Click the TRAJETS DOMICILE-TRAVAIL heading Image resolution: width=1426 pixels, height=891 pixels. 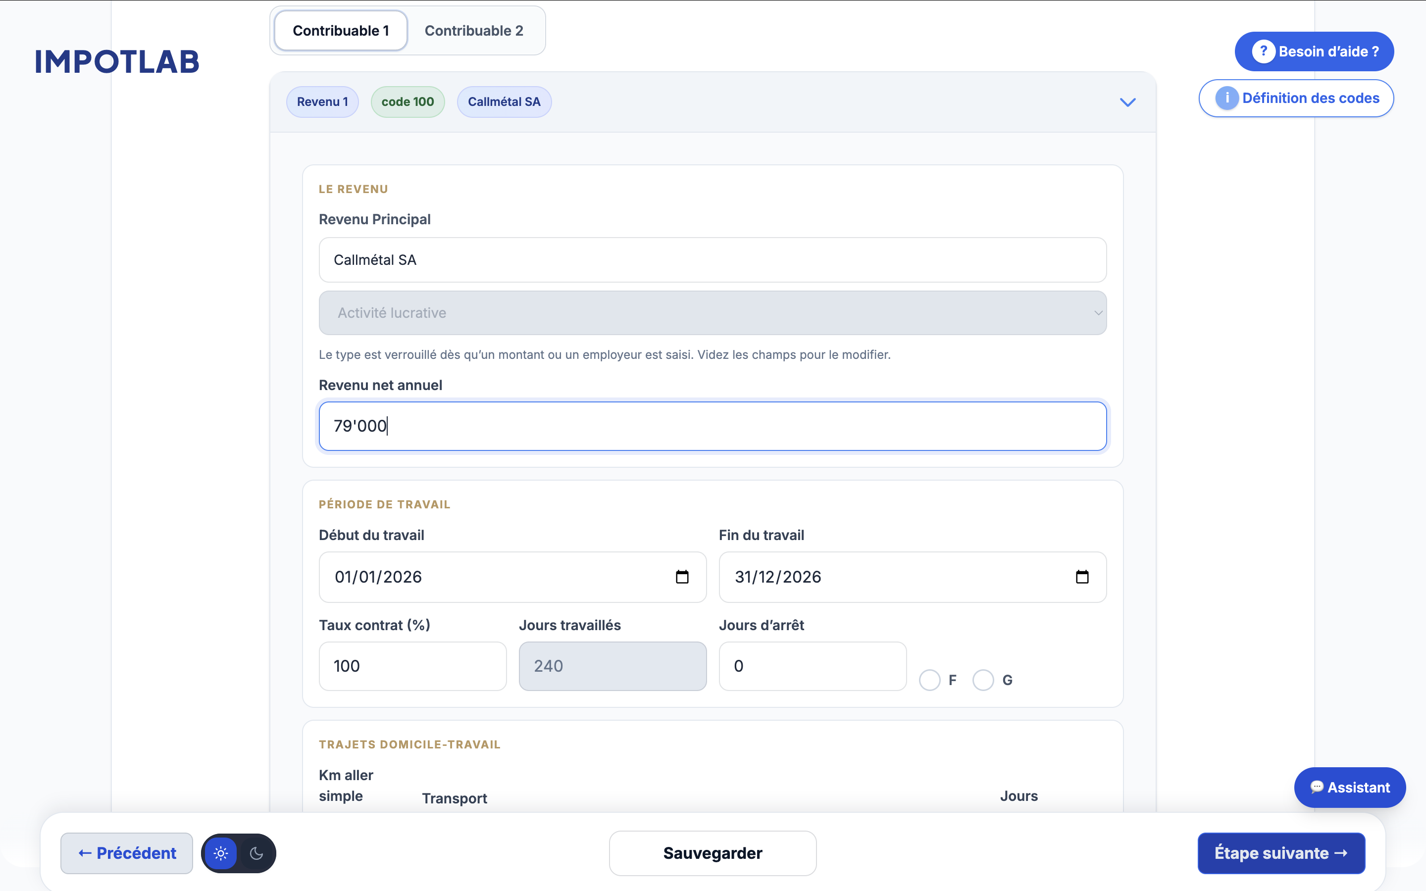coord(409,744)
